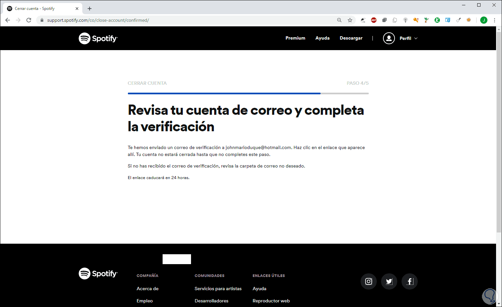The image size is (502, 307).
Task: Click the scrollbar down arrow
Action: coord(499,304)
